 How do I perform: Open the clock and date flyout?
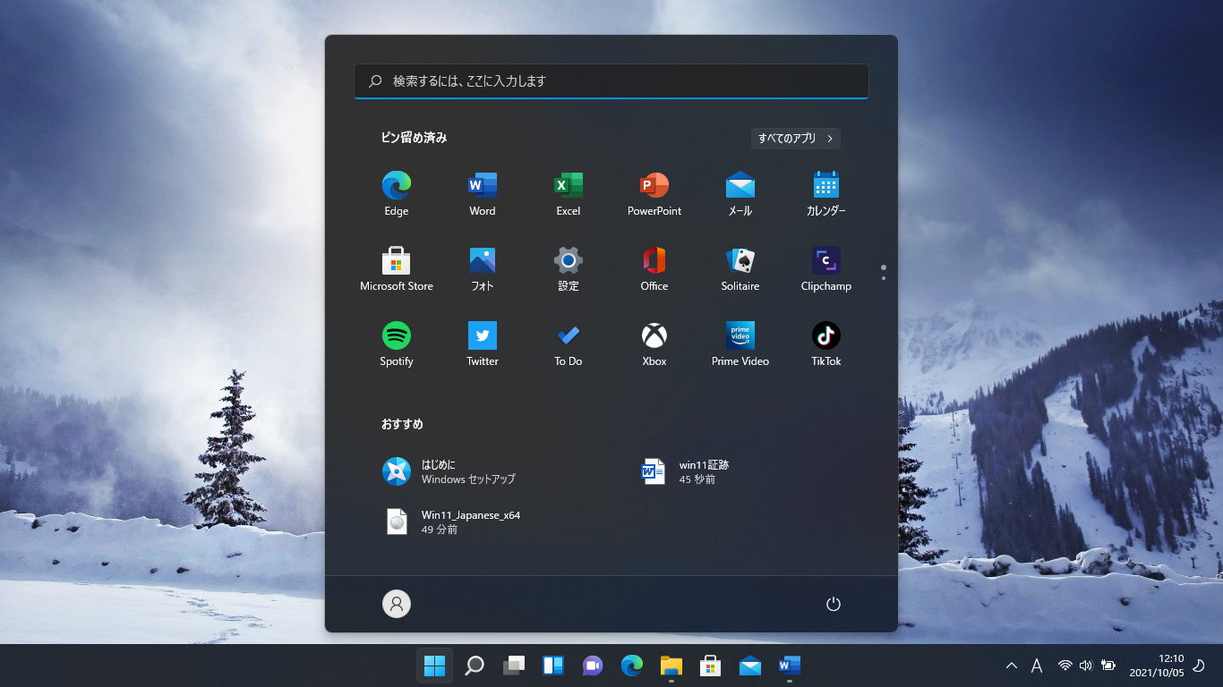click(1157, 666)
